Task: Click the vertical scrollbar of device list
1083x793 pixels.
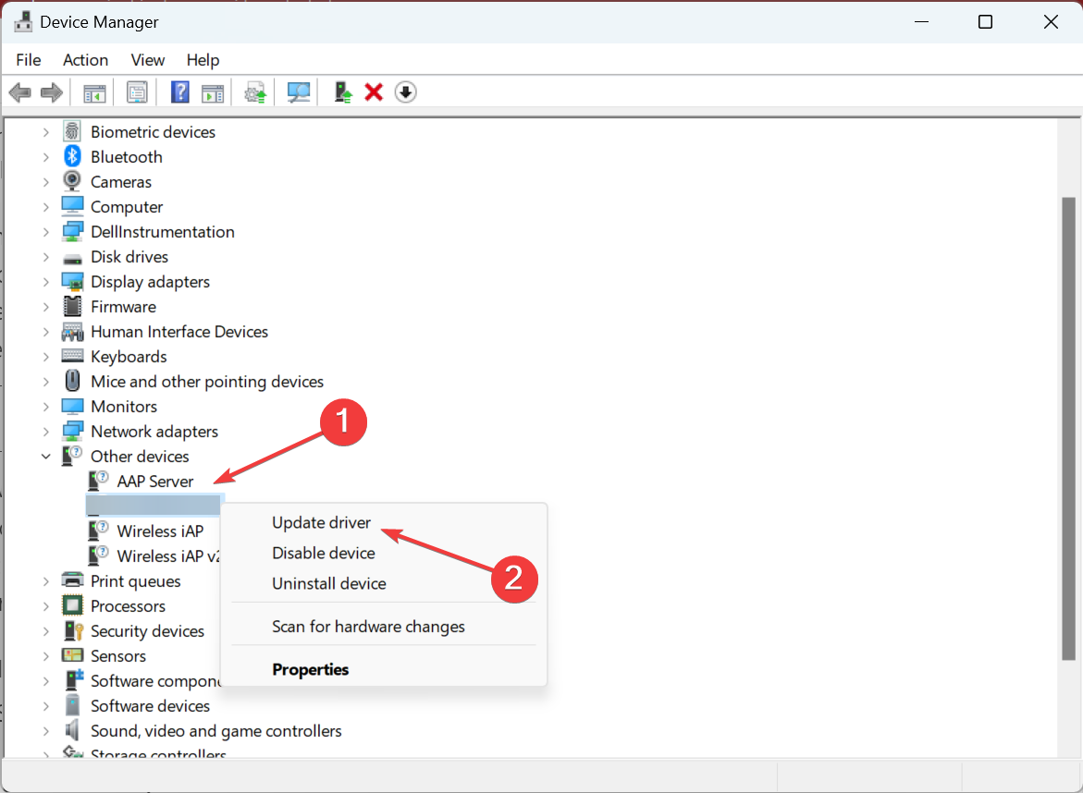Action: click(1068, 425)
